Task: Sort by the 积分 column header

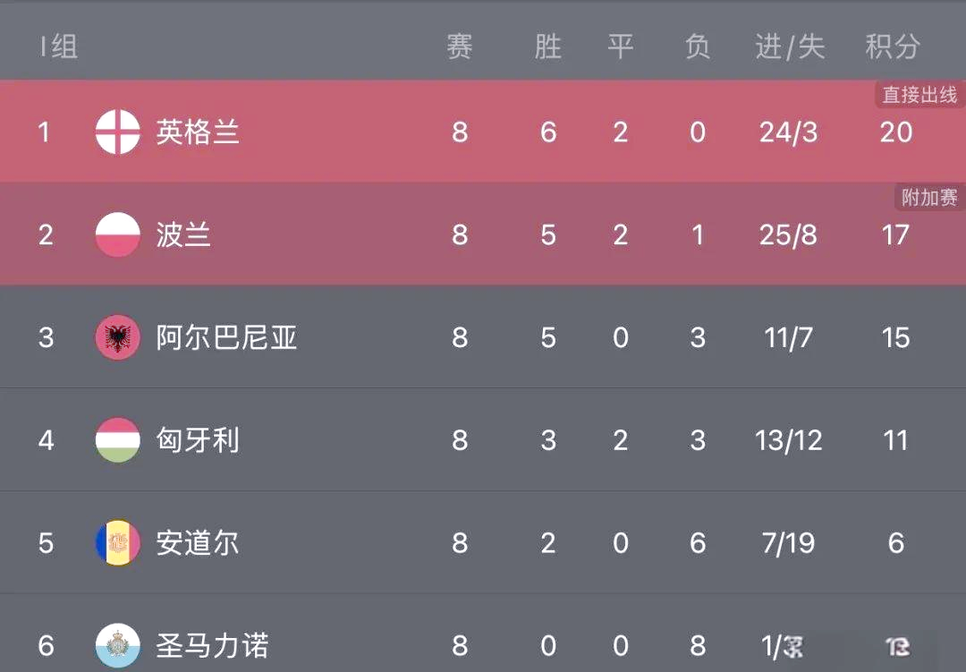Action: click(890, 47)
